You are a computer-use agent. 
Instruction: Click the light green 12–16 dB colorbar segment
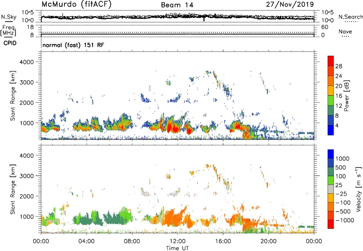331,100
